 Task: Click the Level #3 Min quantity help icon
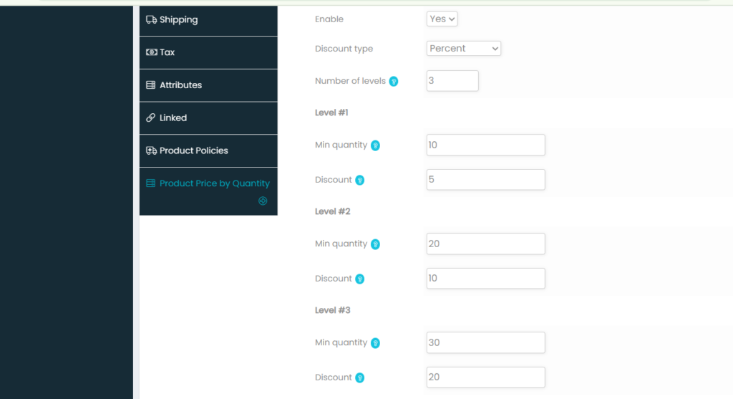[375, 343]
